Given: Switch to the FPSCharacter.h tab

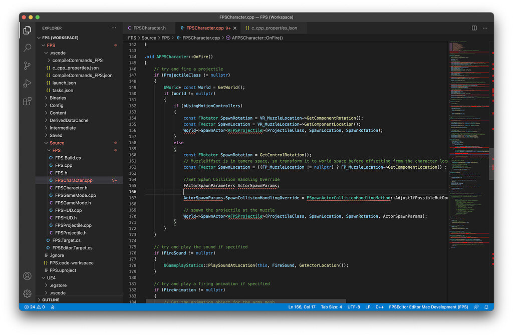Looking at the screenshot, I should (149, 28).
